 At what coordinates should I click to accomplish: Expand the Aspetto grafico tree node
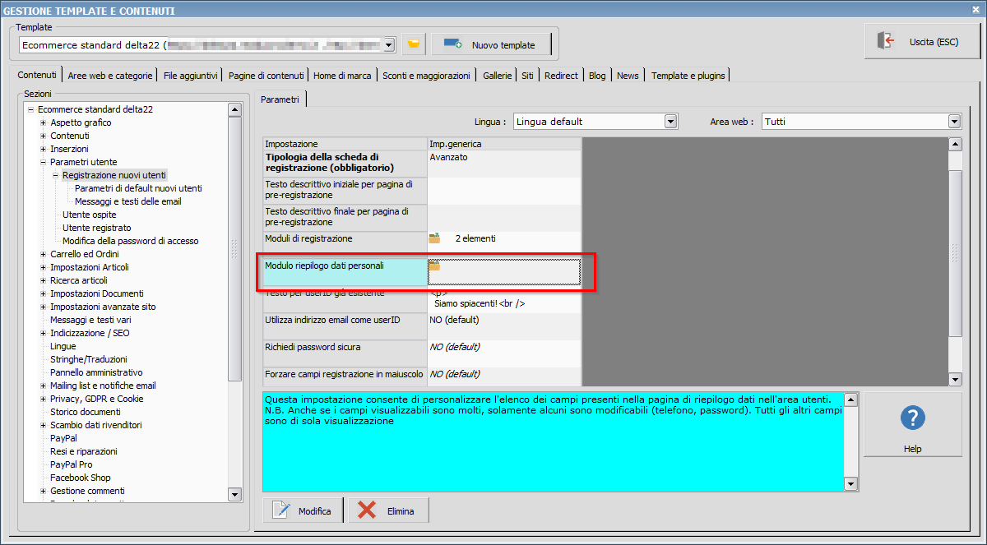43,122
